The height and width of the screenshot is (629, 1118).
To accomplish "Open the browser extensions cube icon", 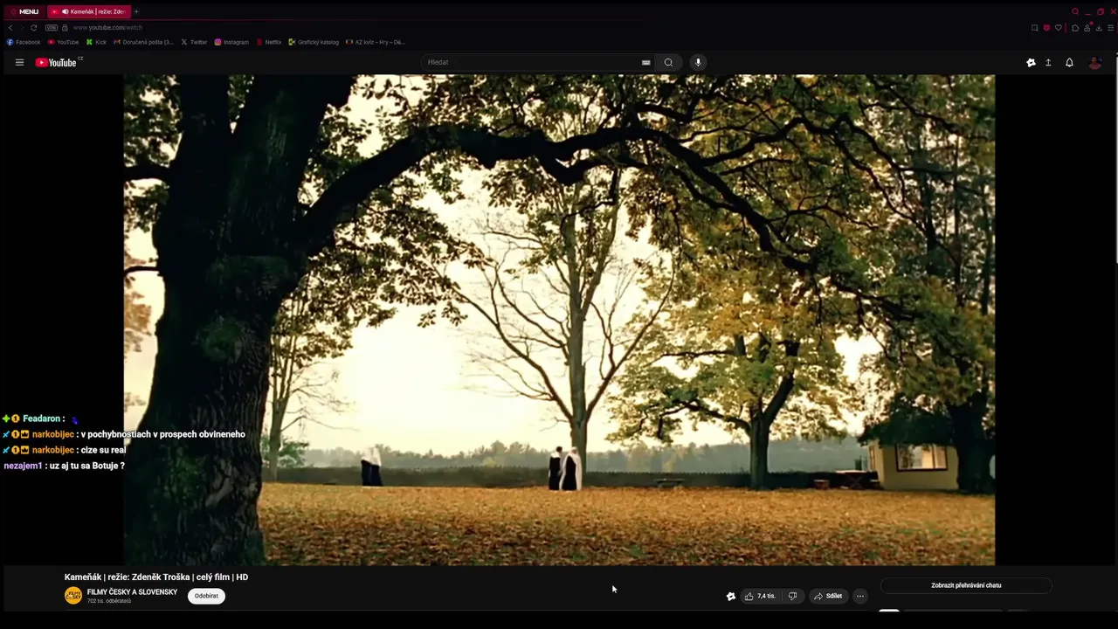I will 1075,28.
